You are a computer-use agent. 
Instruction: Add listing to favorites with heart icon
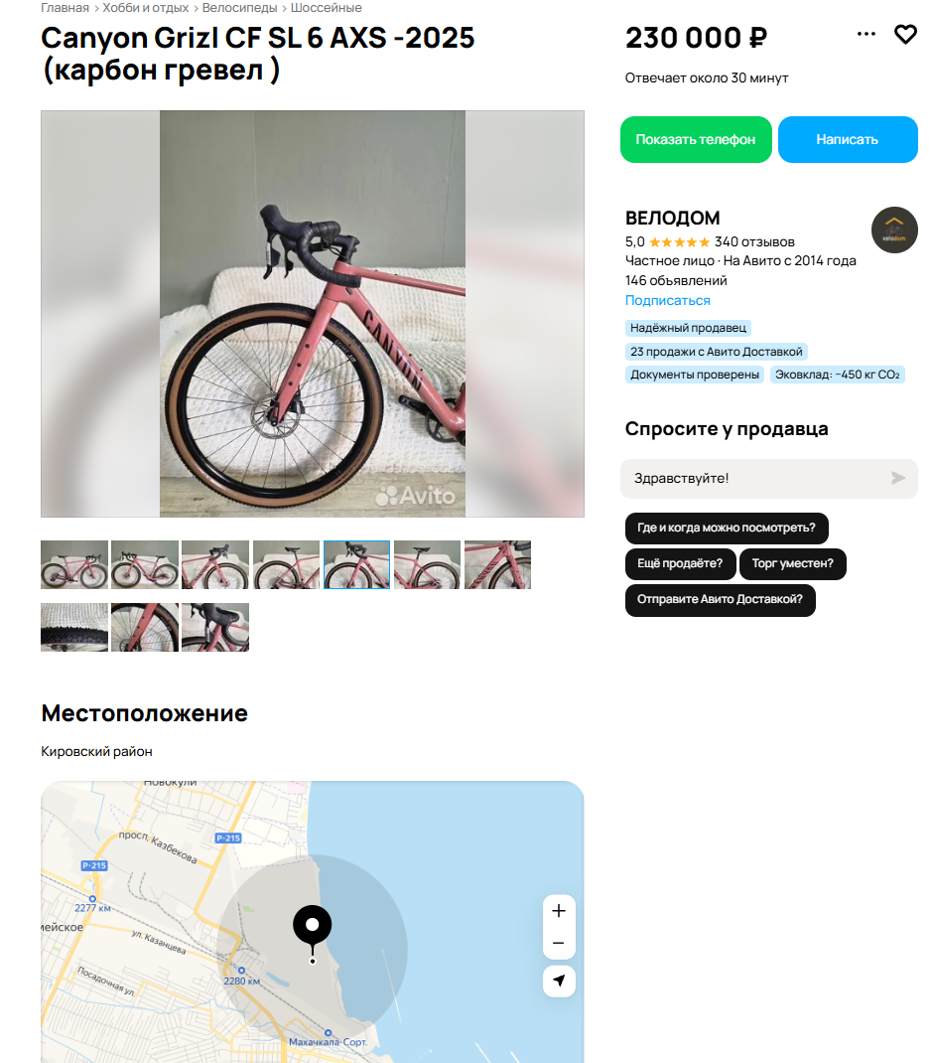pyautogui.click(x=905, y=34)
